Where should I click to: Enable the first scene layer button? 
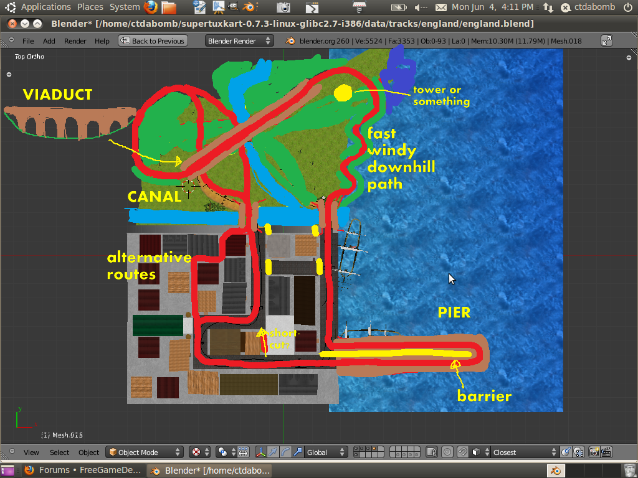[357, 449]
